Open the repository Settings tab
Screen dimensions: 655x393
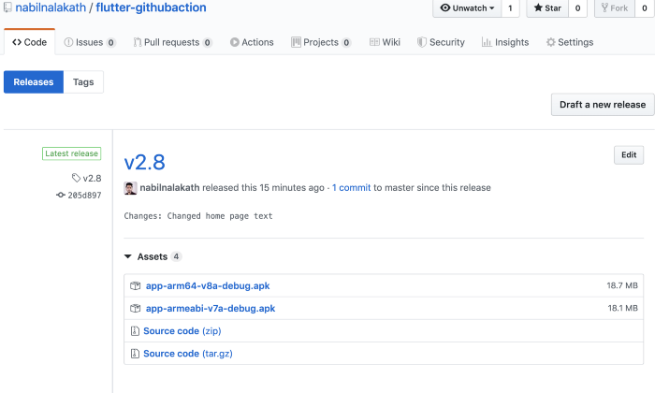point(569,42)
